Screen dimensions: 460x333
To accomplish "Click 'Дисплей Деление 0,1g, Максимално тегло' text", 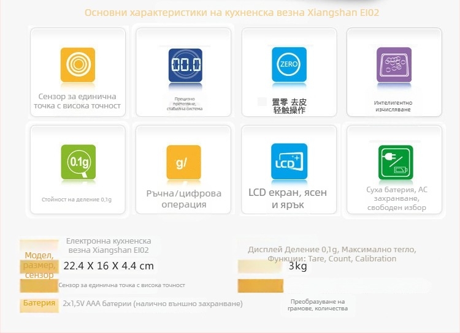I will click(x=332, y=250).
